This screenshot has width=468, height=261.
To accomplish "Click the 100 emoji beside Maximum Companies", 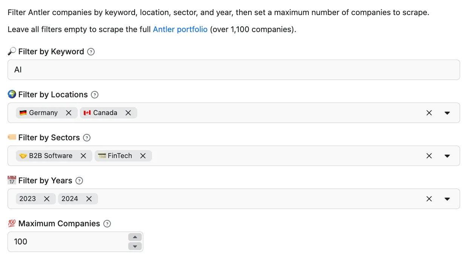I will [x=11, y=223].
